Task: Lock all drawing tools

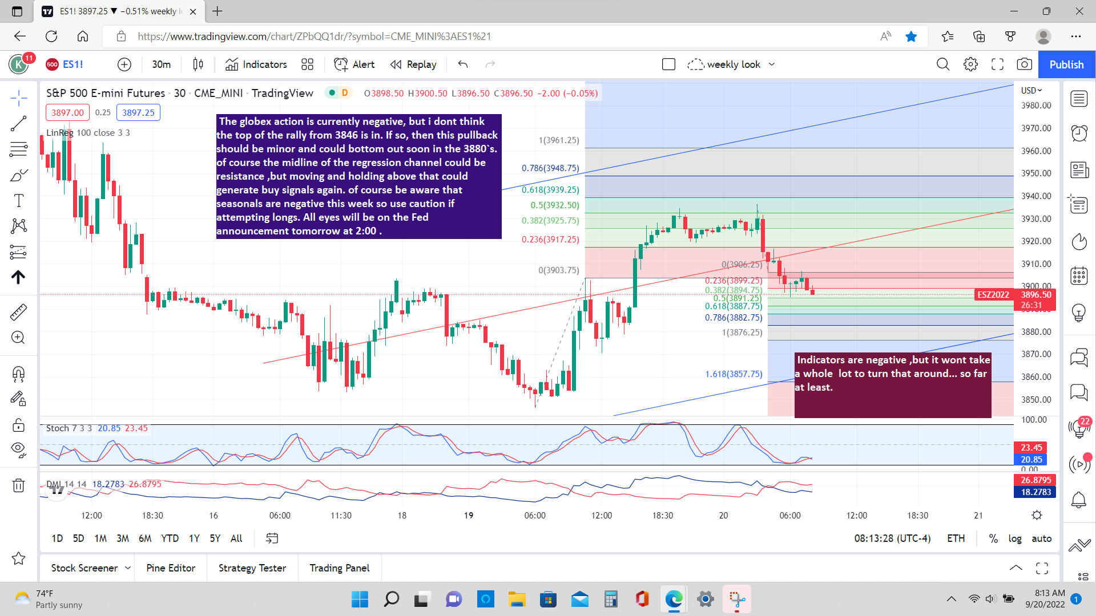Action: coord(18,425)
